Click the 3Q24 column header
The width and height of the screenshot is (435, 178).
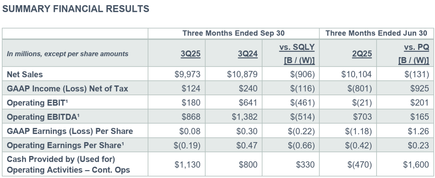(248, 54)
